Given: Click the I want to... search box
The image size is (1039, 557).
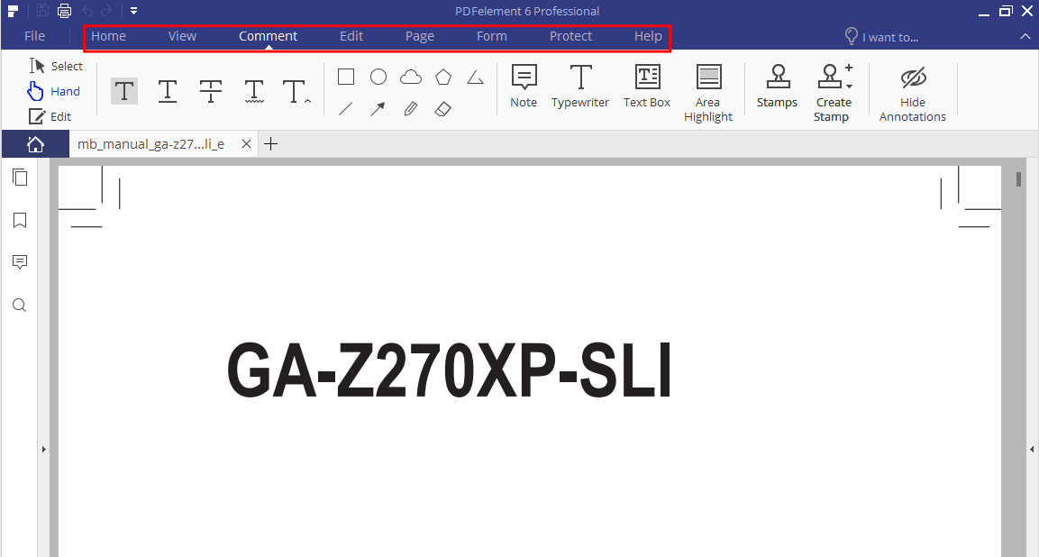Looking at the screenshot, I should pos(882,36).
